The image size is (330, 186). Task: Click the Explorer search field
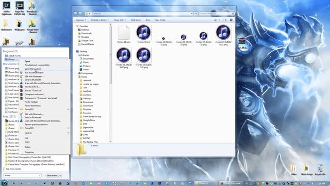217,14
